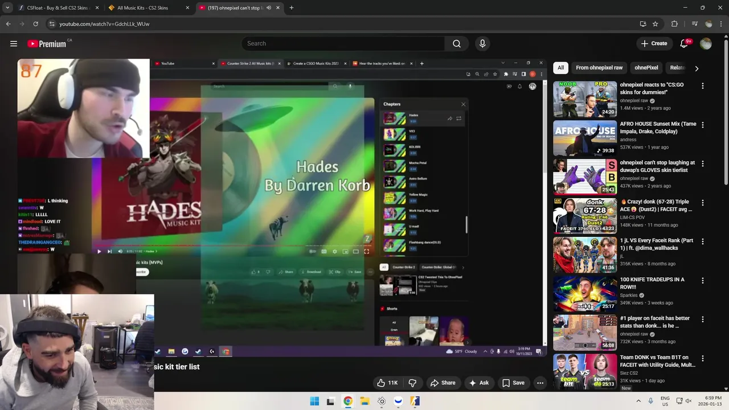
Task: Open 1 jL VS Every Faceit Rank title
Action: click(x=657, y=244)
